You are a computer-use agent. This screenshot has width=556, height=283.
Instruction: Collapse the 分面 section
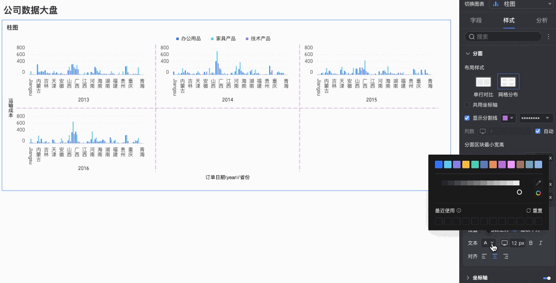pos(467,54)
